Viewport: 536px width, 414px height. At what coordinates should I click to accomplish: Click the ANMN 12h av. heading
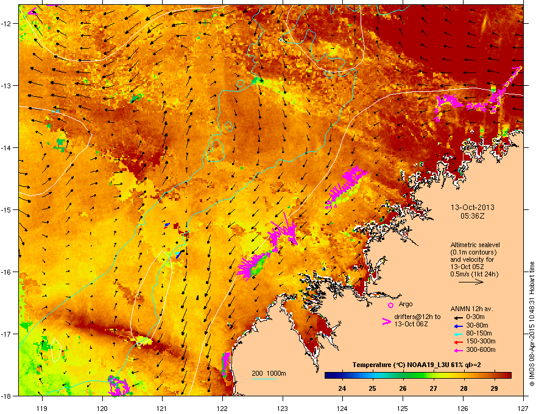point(472,309)
